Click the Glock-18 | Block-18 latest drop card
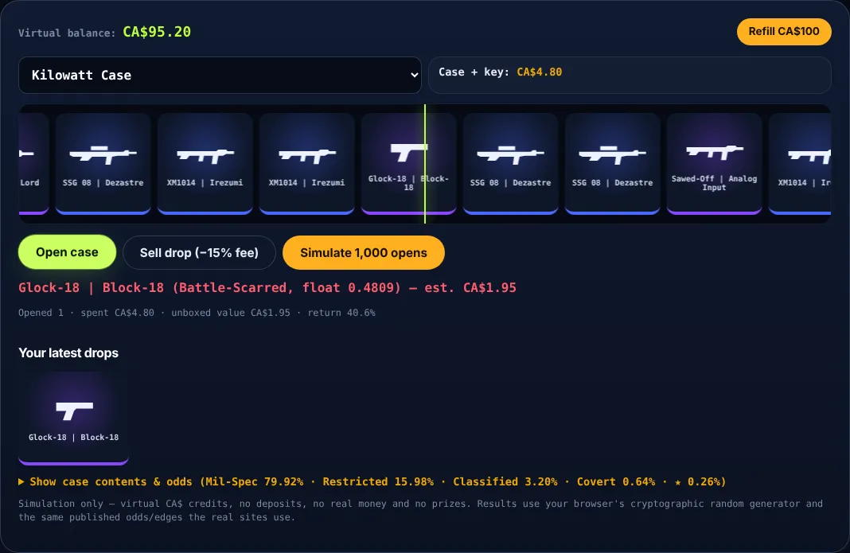850x553 pixels. click(x=74, y=418)
